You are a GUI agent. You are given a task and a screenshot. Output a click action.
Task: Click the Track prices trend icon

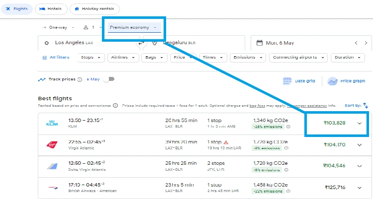42,79
